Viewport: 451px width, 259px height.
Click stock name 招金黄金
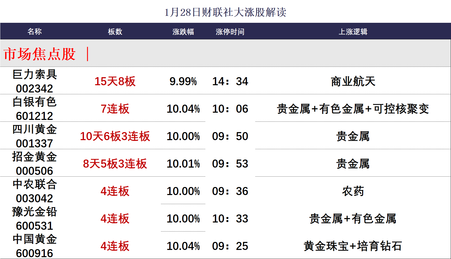pos(34,157)
